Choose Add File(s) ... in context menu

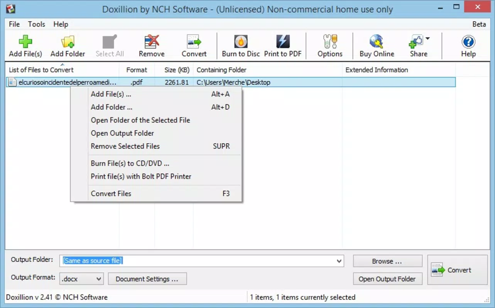coord(156,94)
